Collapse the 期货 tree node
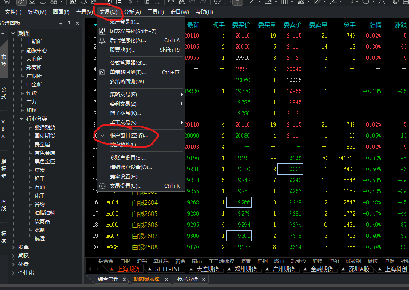Image resolution: width=409 pixels, height=290 pixels. coord(13,33)
